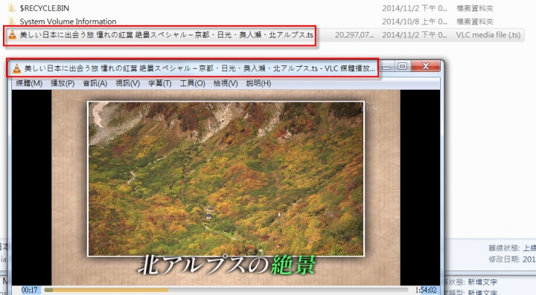Click the elapsed time 00:17 label
Viewport: 536px width, 295px height.
(x=29, y=291)
